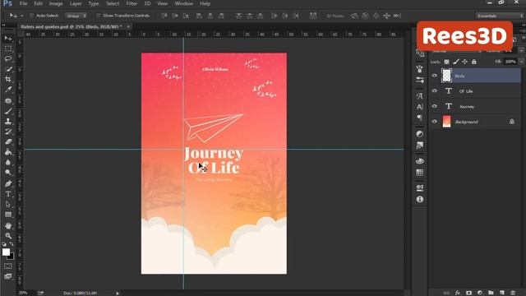Select the Crop tool
The image size is (526, 296).
[x=8, y=79]
